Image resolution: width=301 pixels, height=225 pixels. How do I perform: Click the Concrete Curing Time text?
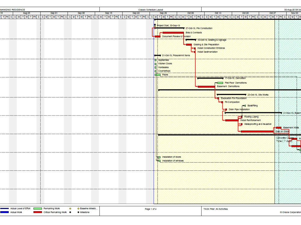point(285,139)
